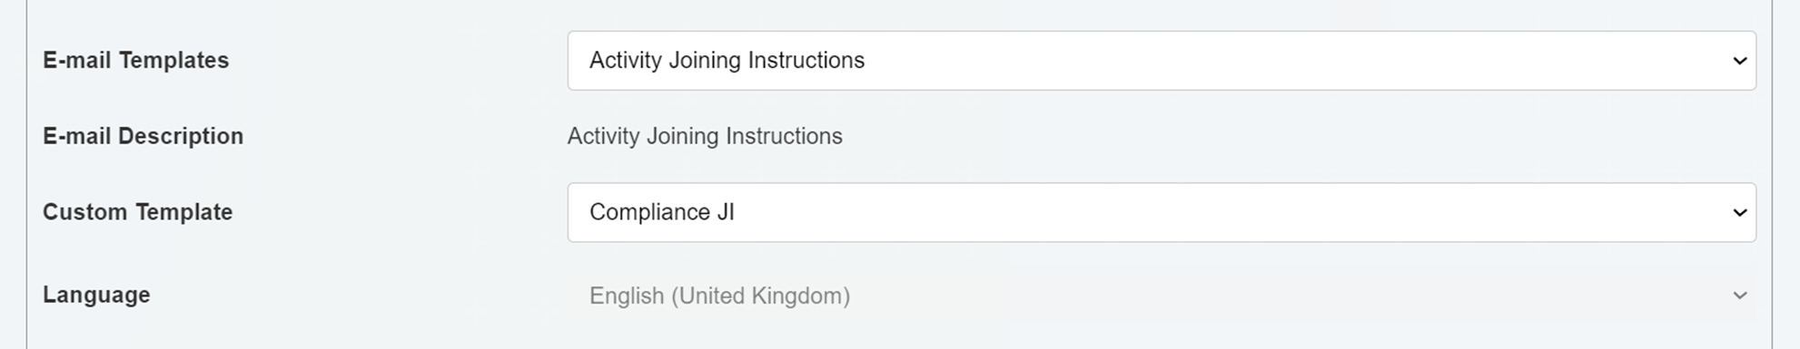The height and width of the screenshot is (349, 1800).
Task: Open the disabled Language dropdown
Action: click(1162, 296)
